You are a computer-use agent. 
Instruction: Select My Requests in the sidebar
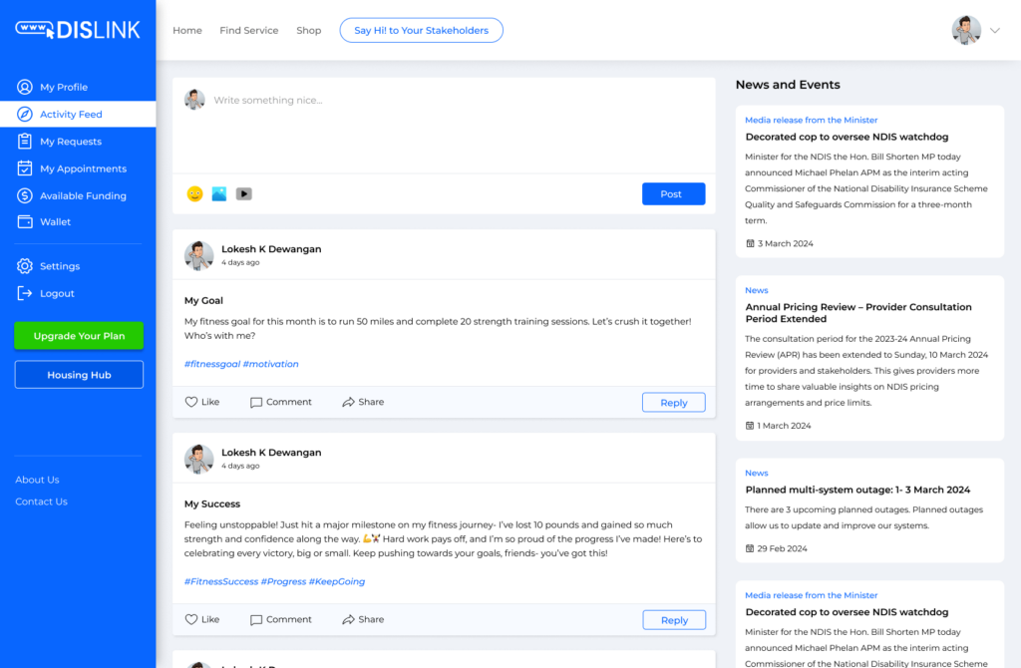pyautogui.click(x=71, y=142)
